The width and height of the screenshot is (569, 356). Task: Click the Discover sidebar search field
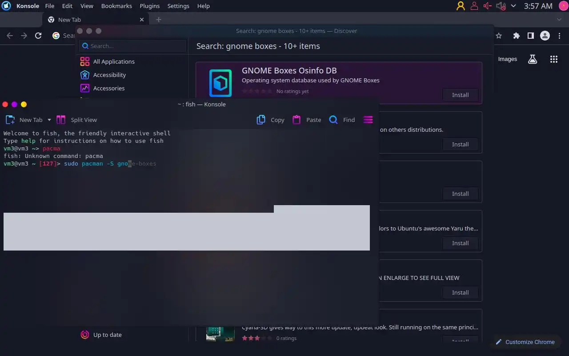click(132, 46)
